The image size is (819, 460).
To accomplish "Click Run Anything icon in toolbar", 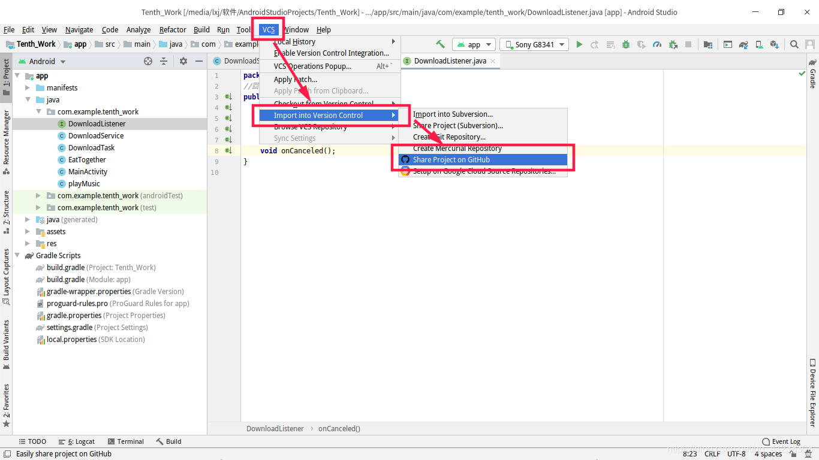I will click(x=728, y=44).
